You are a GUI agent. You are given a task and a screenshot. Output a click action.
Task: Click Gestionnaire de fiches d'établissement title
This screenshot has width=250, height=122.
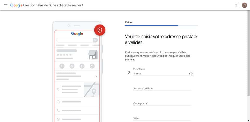53,5
